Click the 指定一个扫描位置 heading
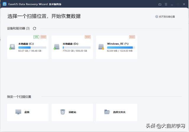This screenshot has height=132, width=189. coord(19,96)
